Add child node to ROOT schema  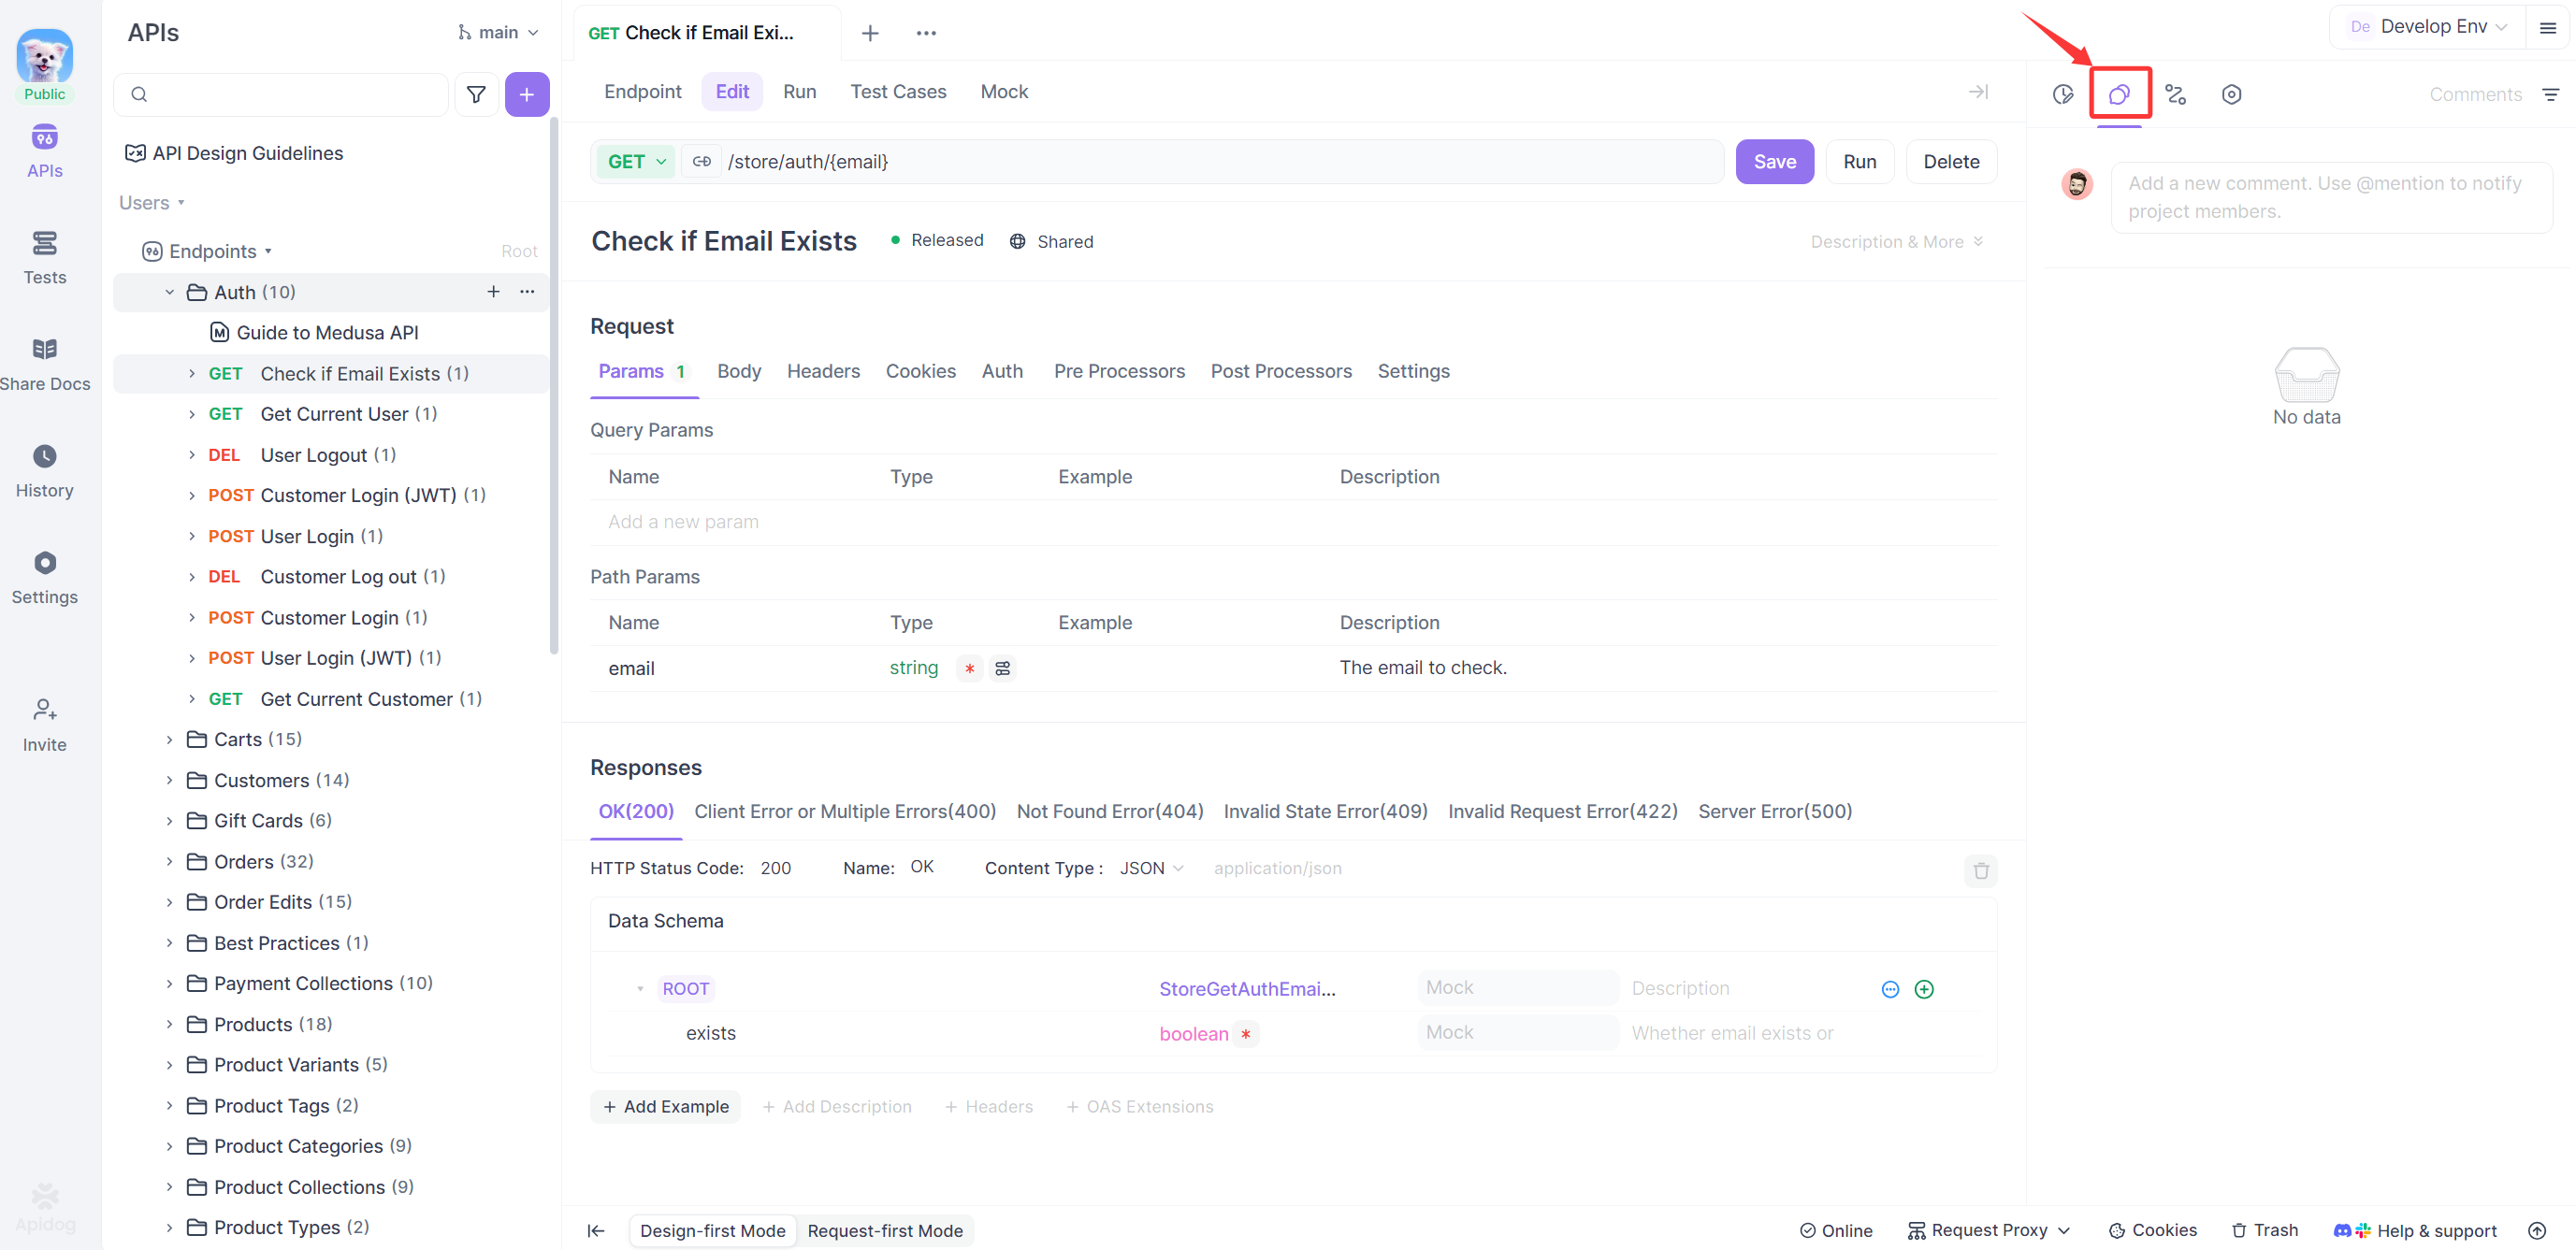(x=1923, y=989)
